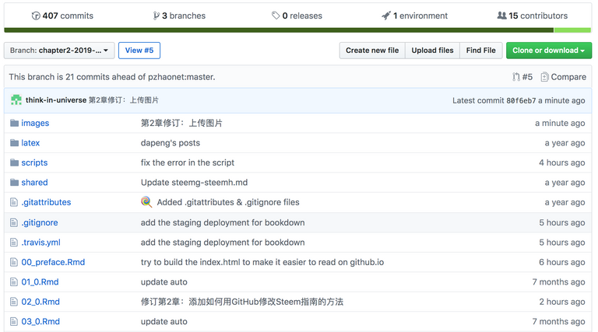
Task: Click the scripts folder icon
Action: (x=15, y=163)
